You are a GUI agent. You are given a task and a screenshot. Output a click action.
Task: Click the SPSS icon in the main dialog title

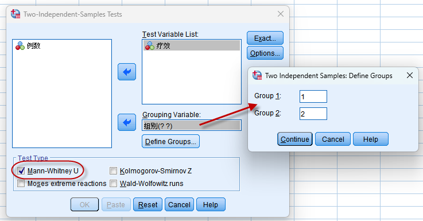click(15, 14)
